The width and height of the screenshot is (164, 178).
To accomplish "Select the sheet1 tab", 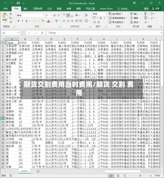I will coord(25,171).
